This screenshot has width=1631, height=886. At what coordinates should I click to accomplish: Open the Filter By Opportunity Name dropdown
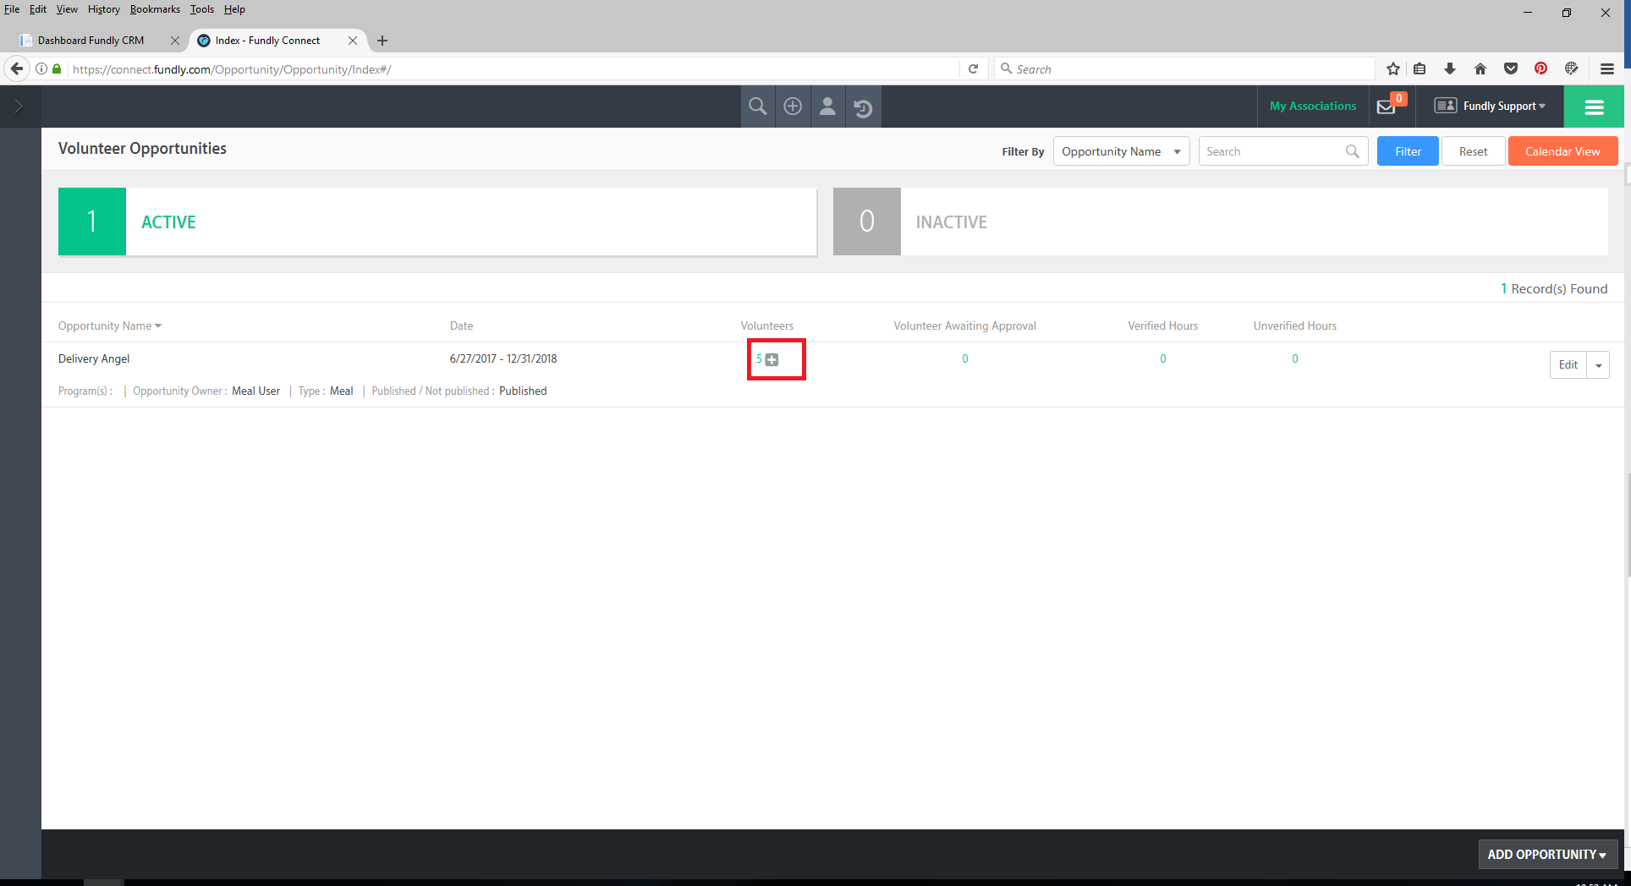tap(1121, 151)
